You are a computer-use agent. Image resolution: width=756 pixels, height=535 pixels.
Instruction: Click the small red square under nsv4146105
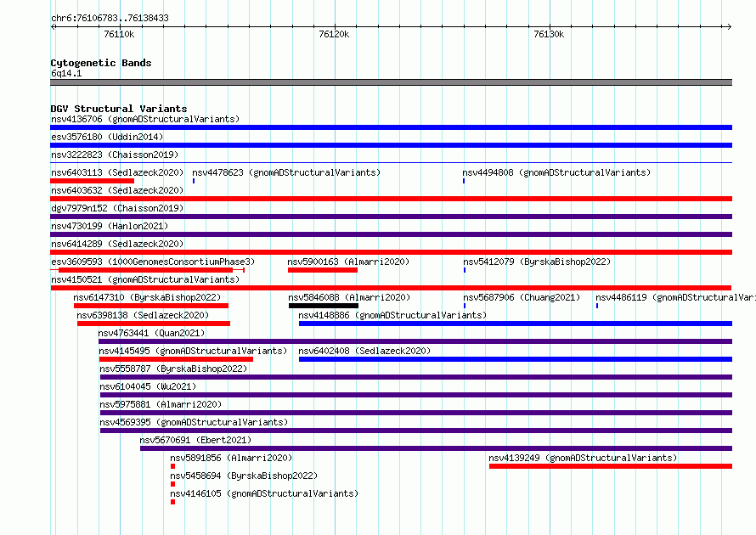click(172, 502)
